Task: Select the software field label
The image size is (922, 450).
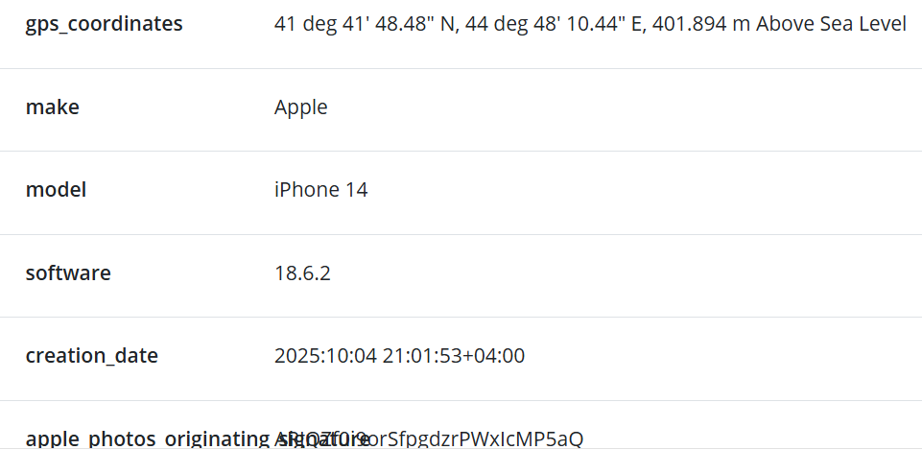Action: coord(68,273)
